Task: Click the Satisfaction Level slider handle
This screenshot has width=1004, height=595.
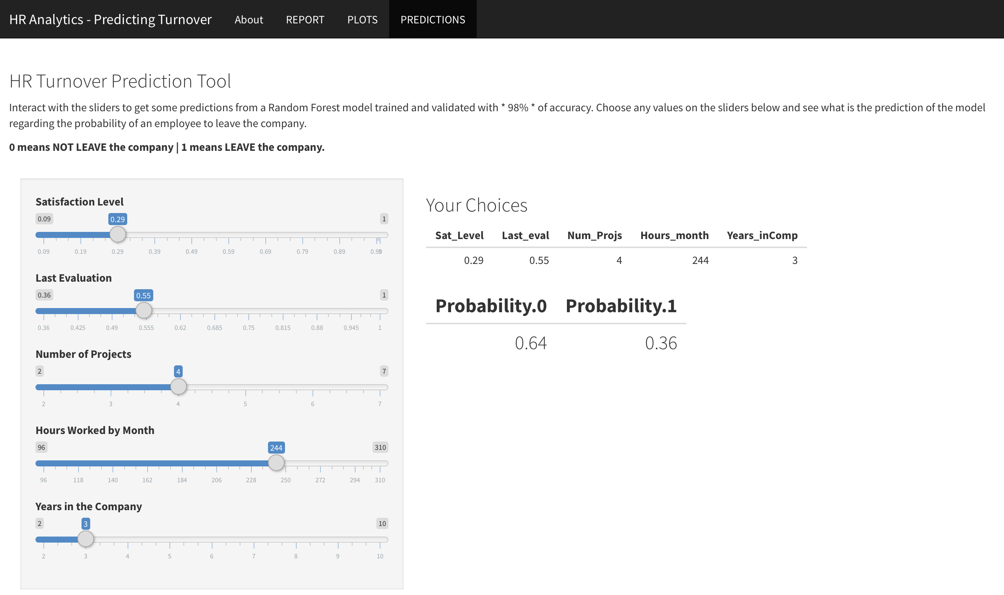Action: [x=118, y=234]
